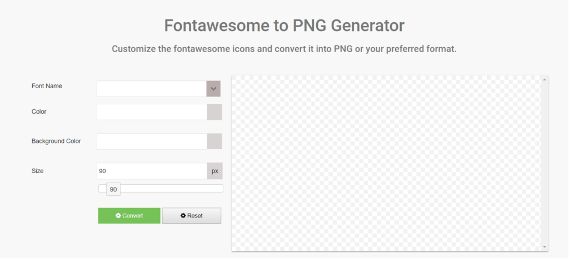Screen dimensions: 569x258
Task: Click the gear icon on the Convert button
Action: click(118, 216)
